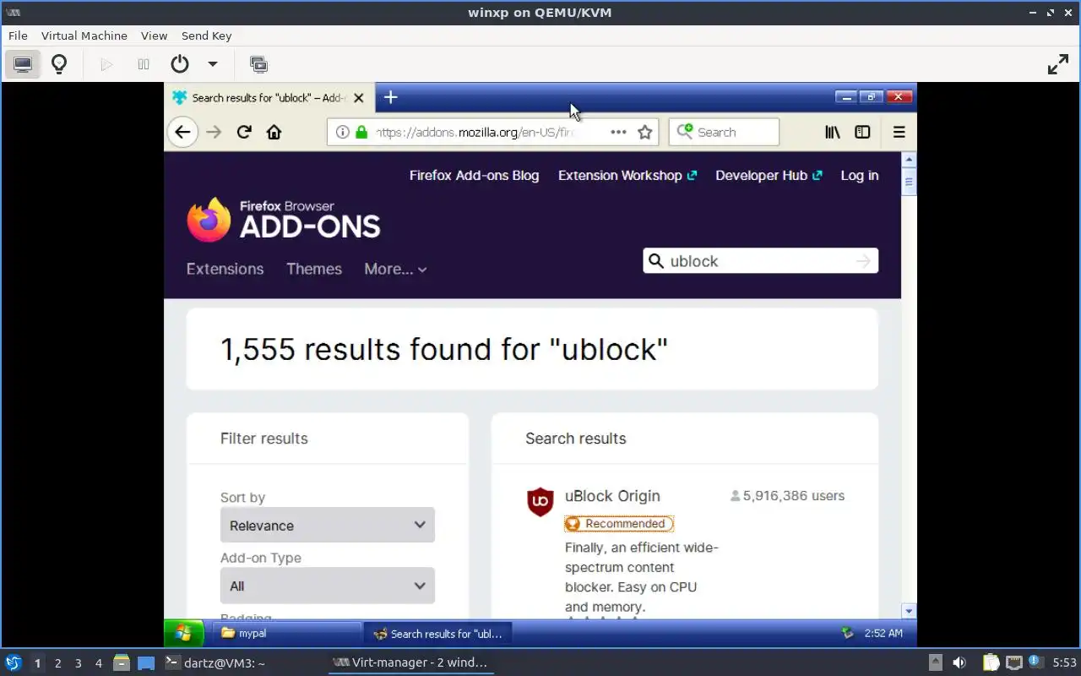Click the add-ons search field with 'ublock'
The image size is (1081, 676).
(x=760, y=261)
